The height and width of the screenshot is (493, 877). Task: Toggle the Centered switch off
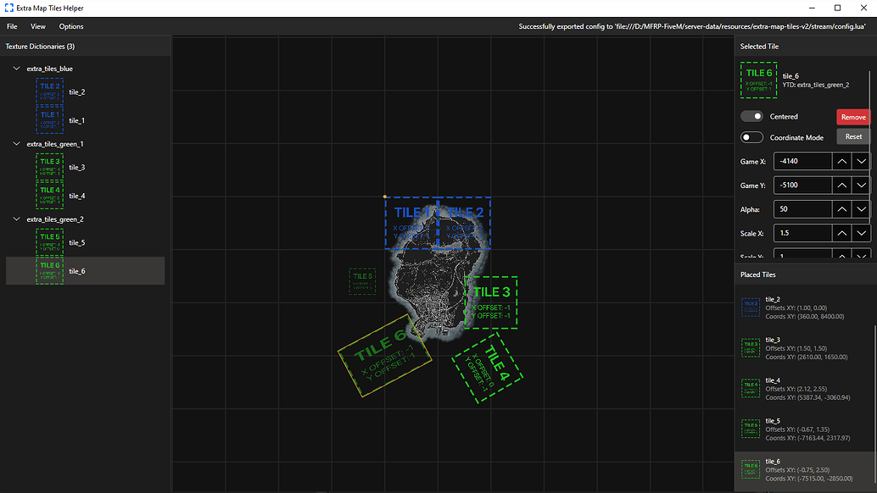[x=751, y=116]
